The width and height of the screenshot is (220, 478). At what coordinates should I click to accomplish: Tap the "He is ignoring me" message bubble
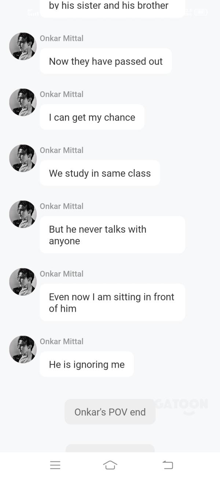[x=87, y=364]
